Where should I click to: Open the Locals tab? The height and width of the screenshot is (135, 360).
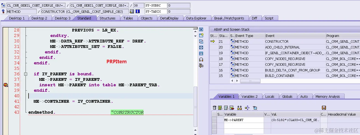click(270, 96)
